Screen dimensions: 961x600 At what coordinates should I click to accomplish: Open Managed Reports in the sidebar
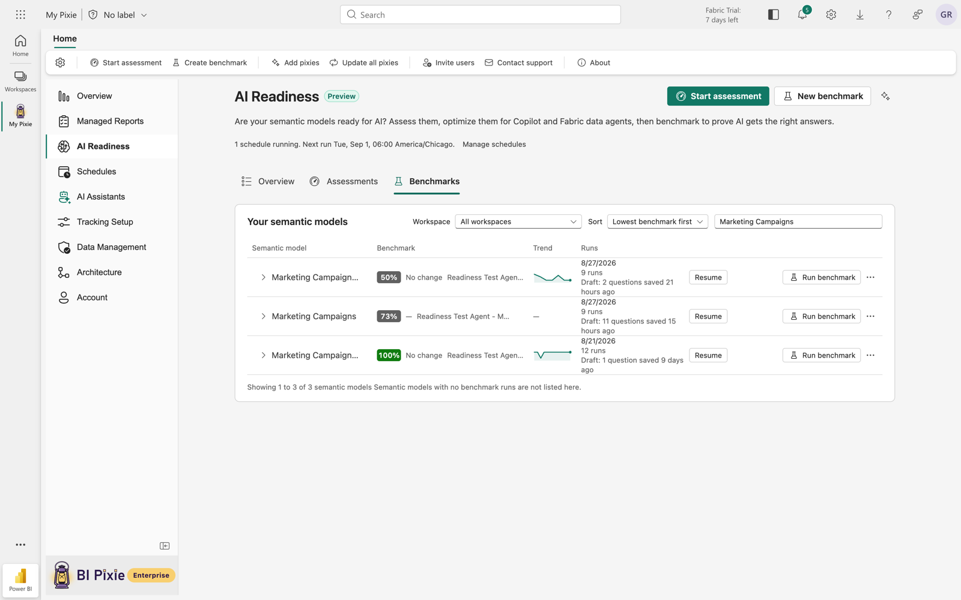(x=112, y=121)
